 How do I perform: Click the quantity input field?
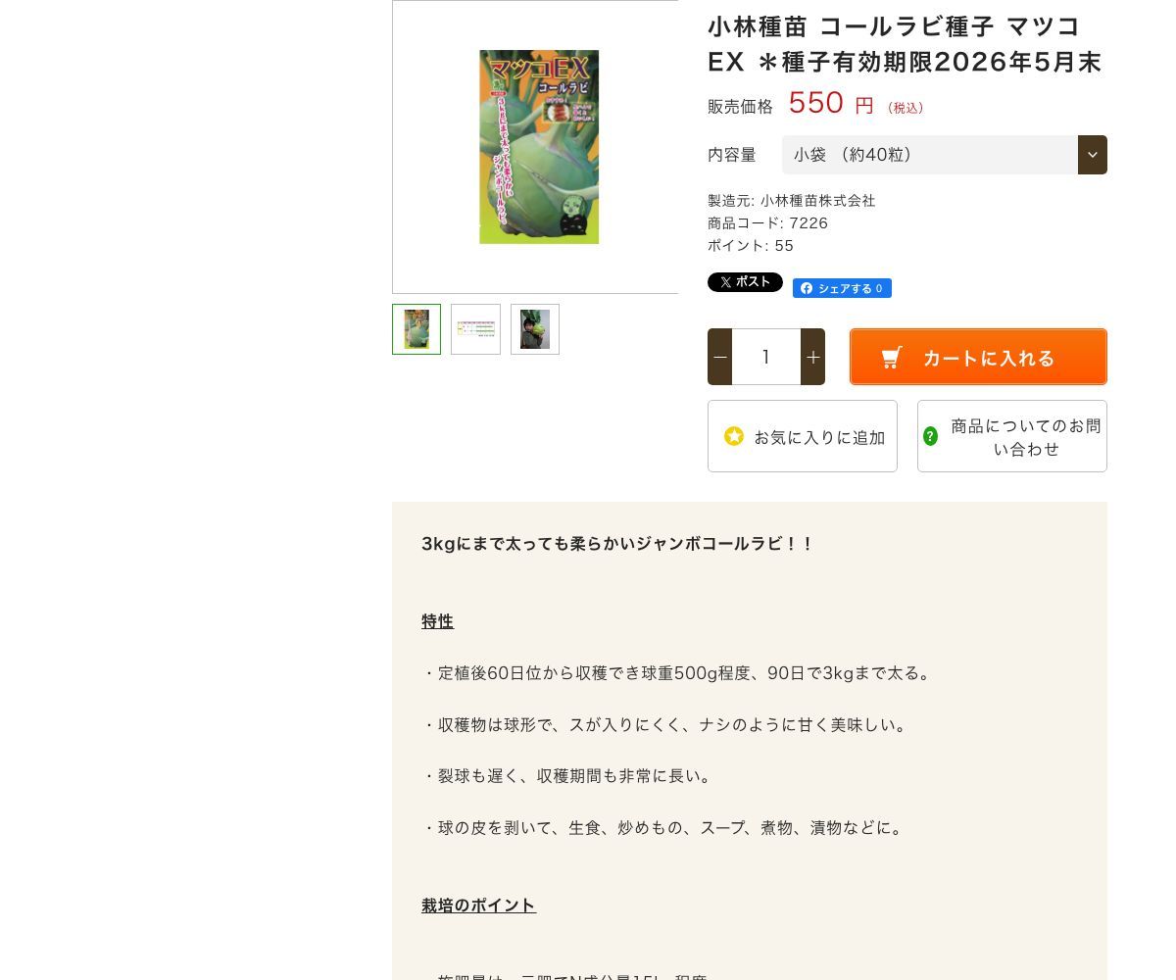(766, 357)
